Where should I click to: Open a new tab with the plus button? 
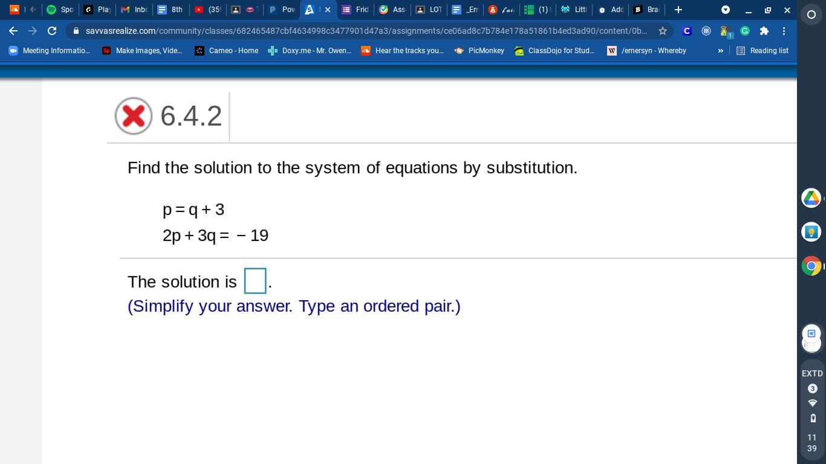pos(678,10)
